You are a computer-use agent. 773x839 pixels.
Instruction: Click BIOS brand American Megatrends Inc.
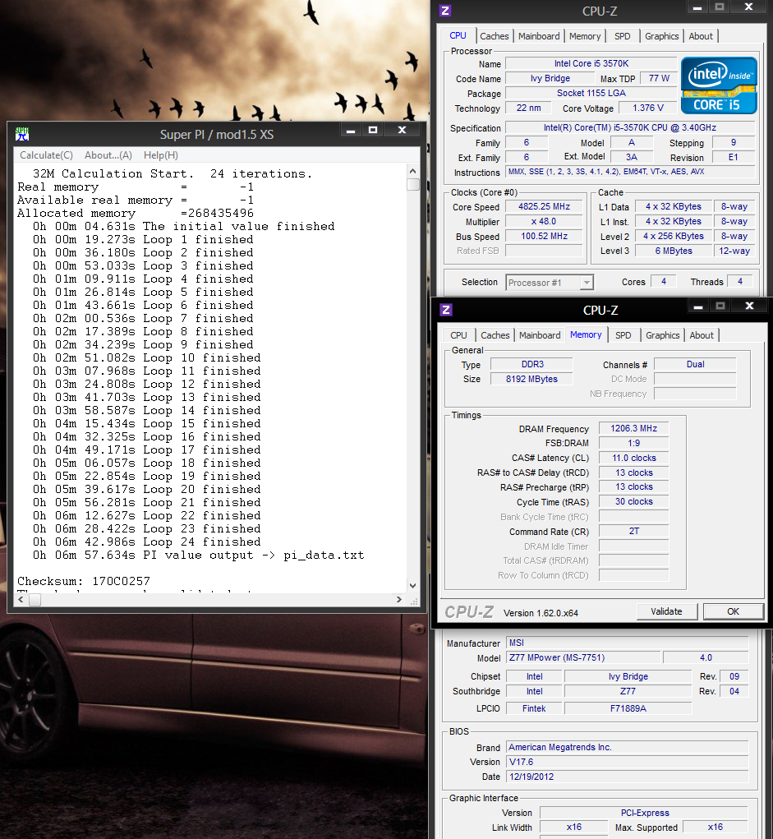(627, 748)
